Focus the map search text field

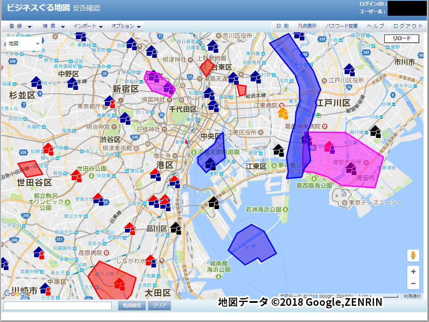pyautogui.click(x=58, y=306)
